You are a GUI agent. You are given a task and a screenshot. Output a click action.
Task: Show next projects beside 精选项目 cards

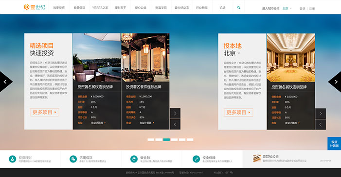click(175, 113)
